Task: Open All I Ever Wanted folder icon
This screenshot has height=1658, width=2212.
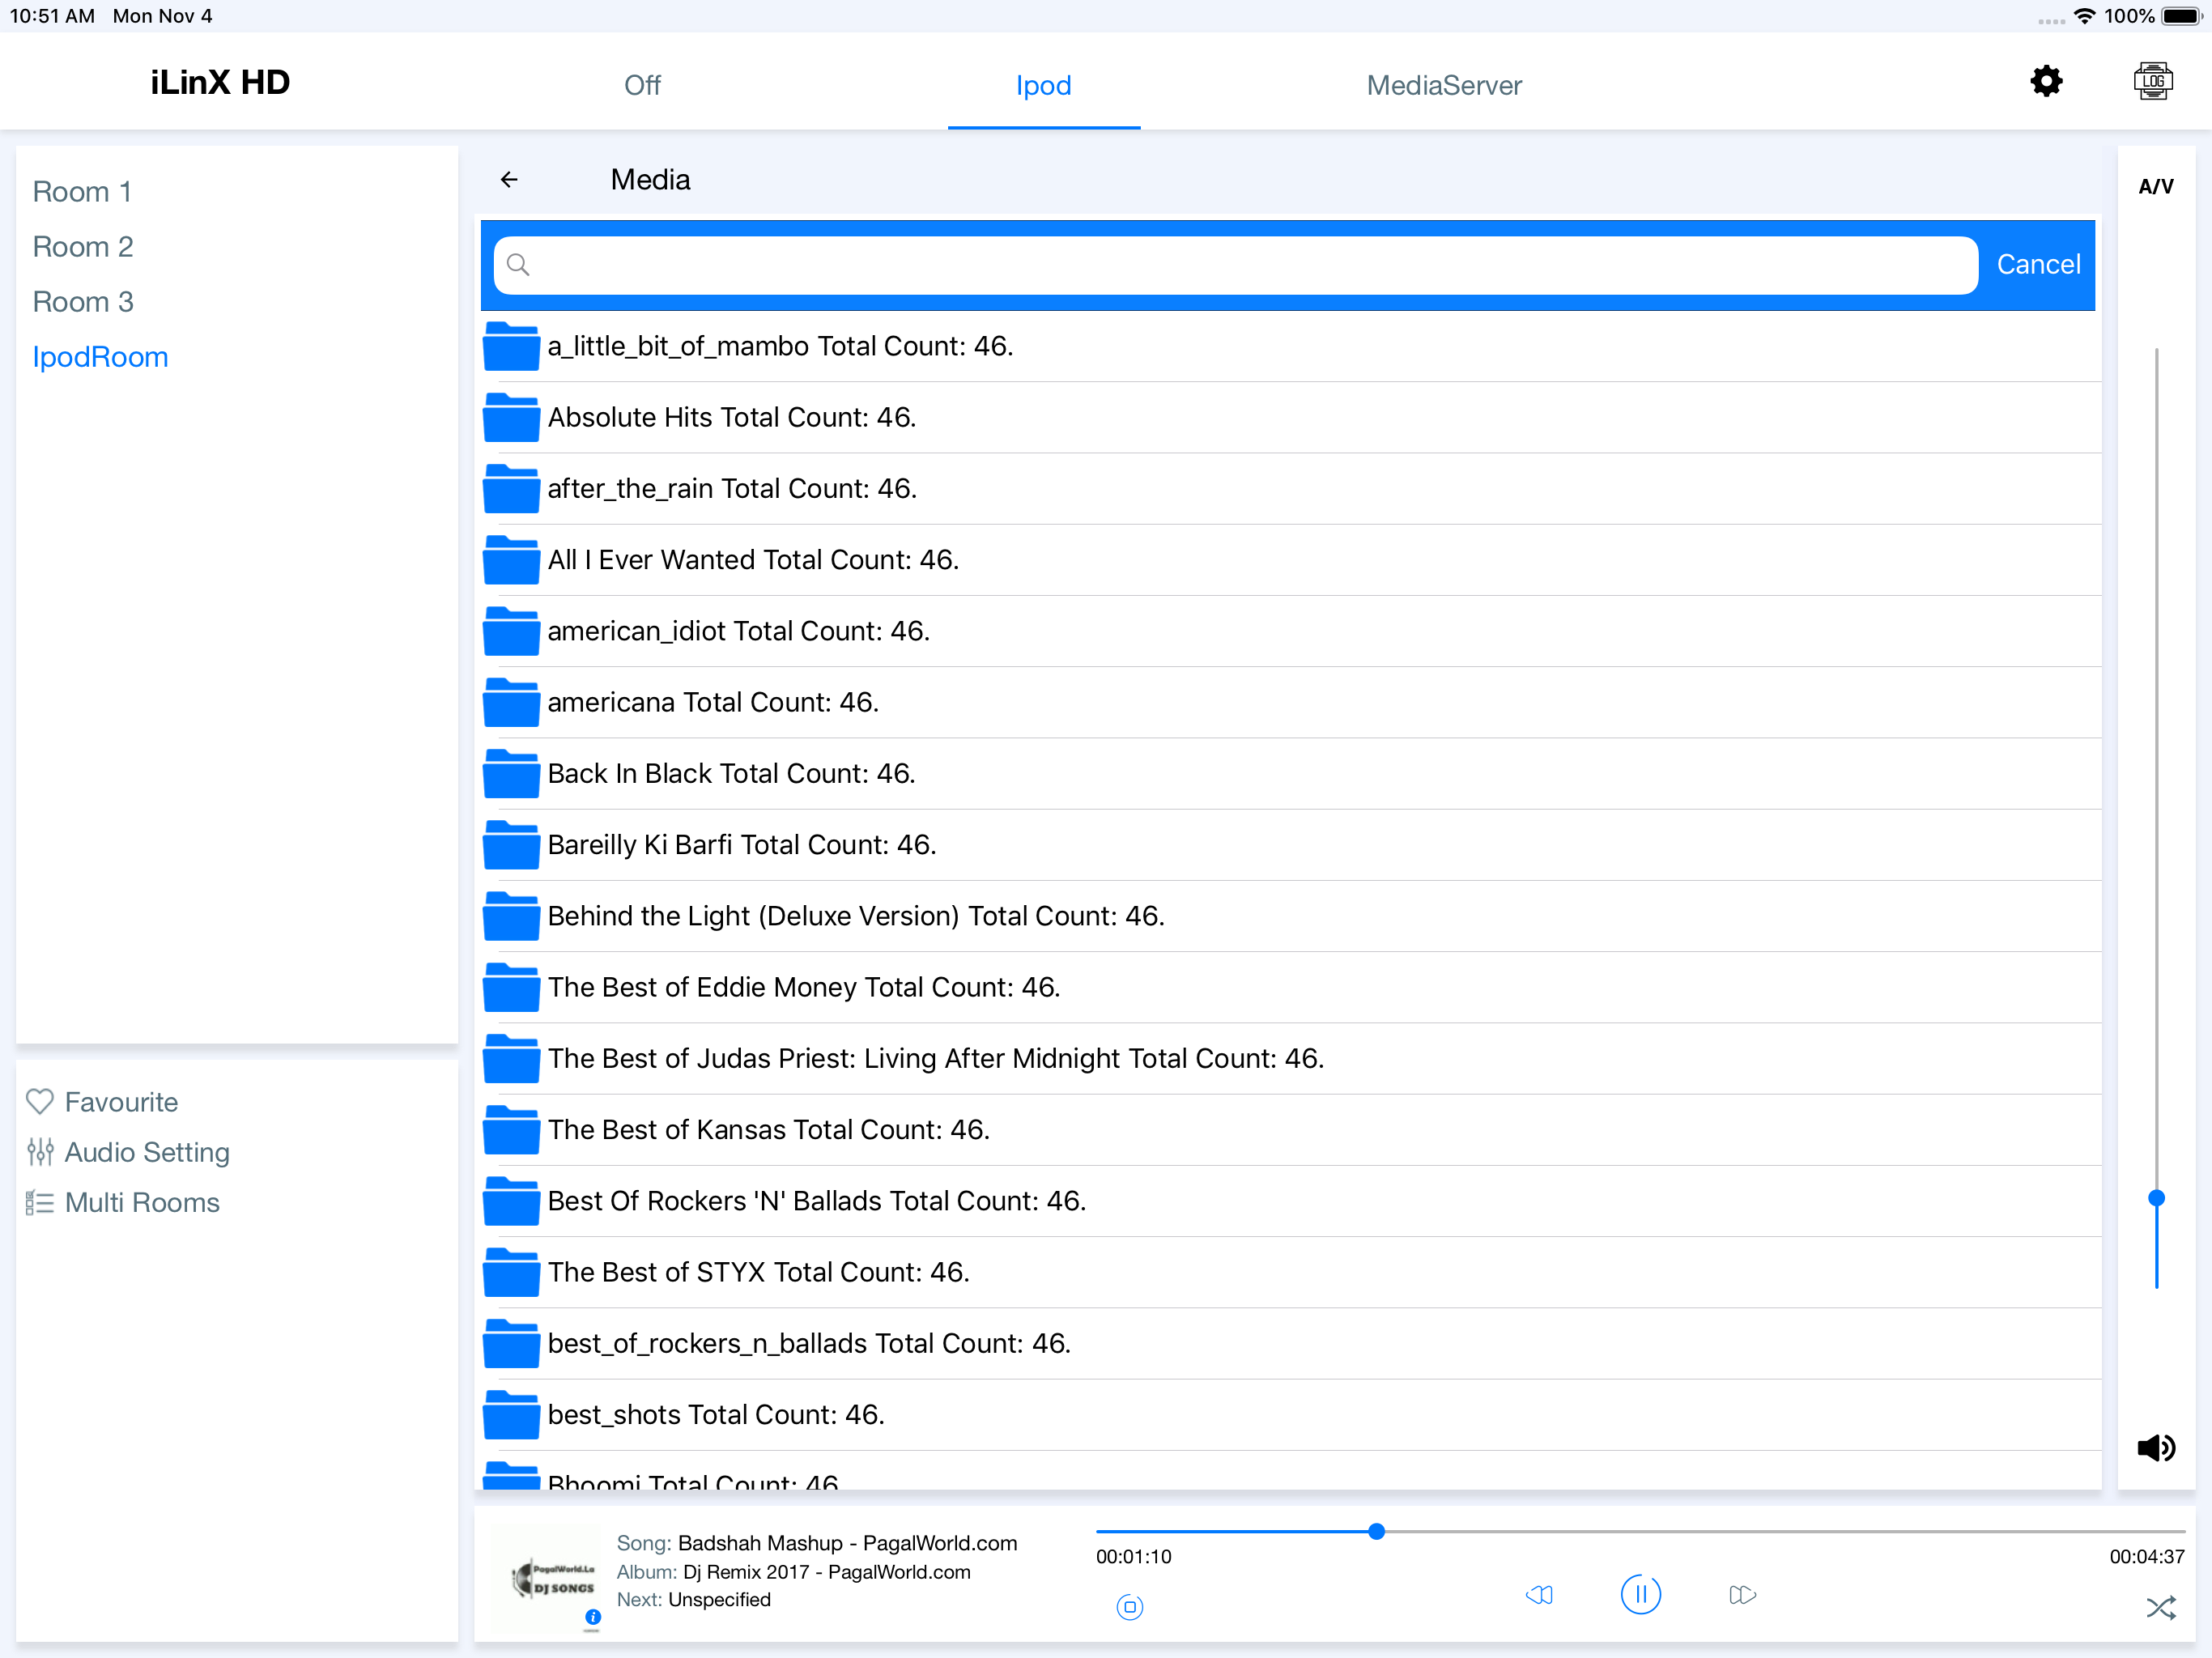Action: point(511,560)
